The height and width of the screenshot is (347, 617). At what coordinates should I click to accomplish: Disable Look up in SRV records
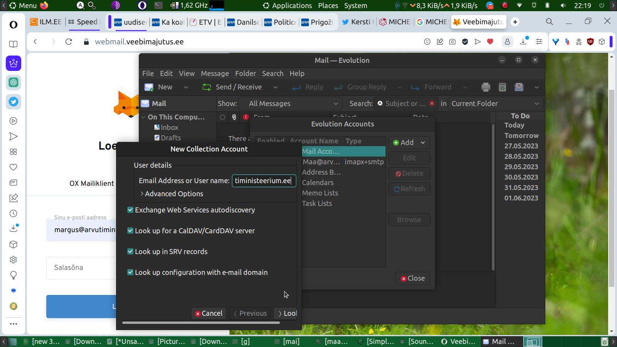click(x=130, y=251)
